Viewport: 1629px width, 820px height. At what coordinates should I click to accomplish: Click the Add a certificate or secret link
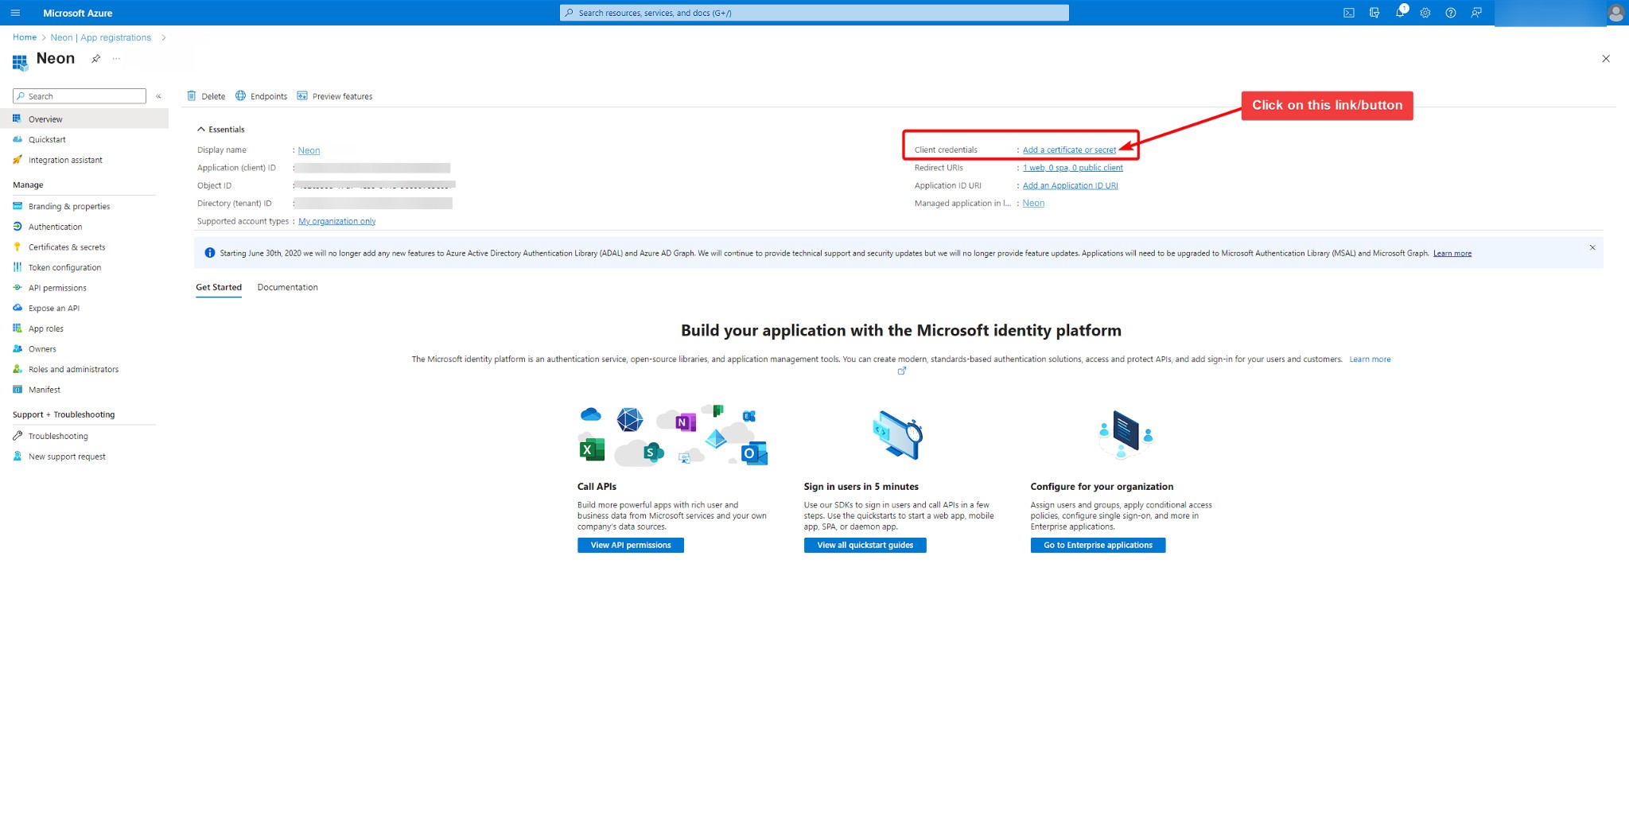[1068, 150]
